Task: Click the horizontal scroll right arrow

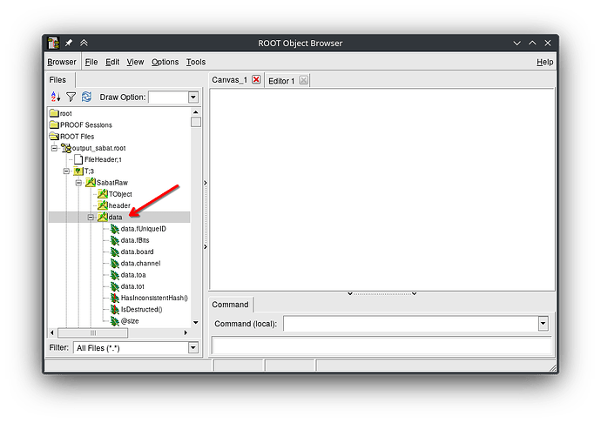Action: [x=186, y=332]
